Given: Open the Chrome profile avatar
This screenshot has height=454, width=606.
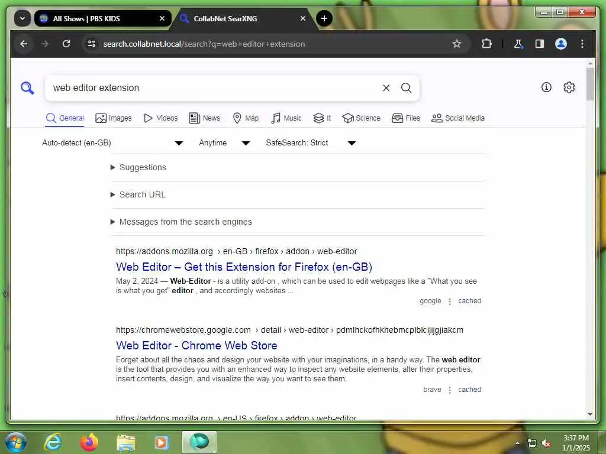Looking at the screenshot, I should point(561,44).
